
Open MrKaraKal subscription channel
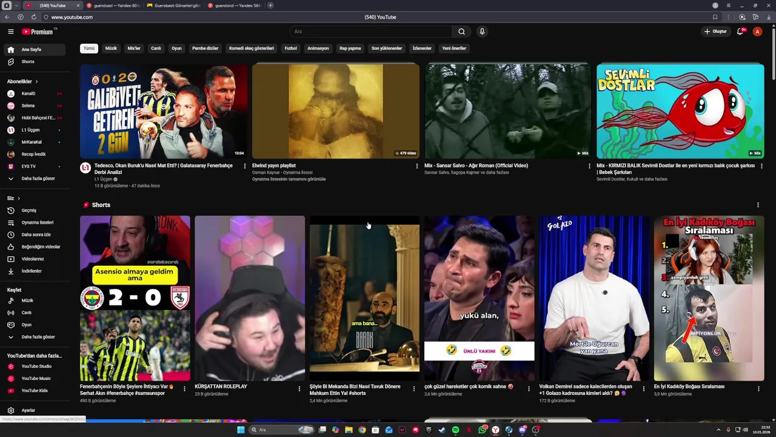(x=35, y=142)
